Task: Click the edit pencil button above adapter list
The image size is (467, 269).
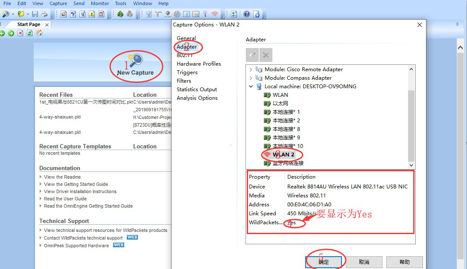Action: click(252, 55)
